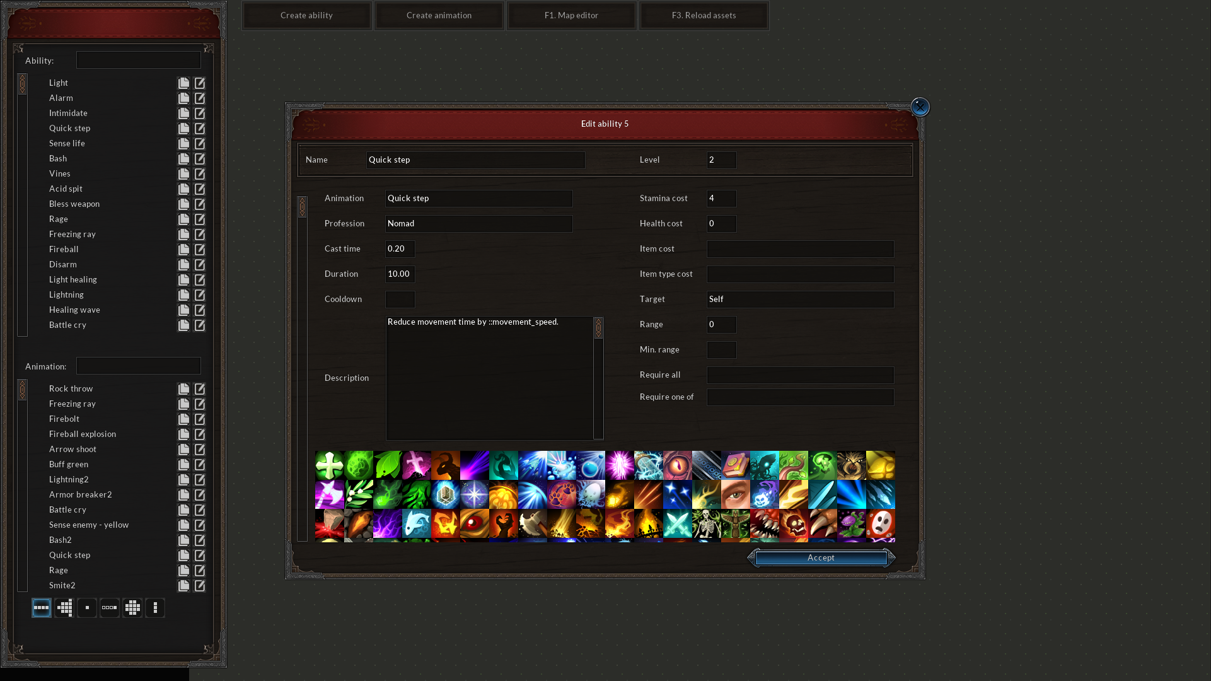
Task: Open the F1 Map editor tab
Action: click(x=571, y=15)
